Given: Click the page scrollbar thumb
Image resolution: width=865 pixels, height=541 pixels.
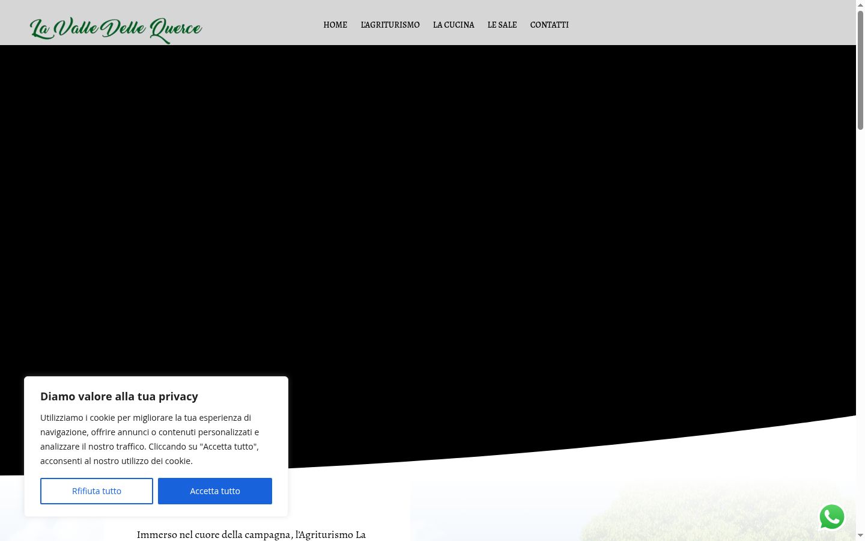Looking at the screenshot, I should tap(860, 69).
